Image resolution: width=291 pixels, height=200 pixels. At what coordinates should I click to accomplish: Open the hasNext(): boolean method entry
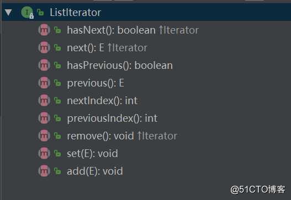[133, 30]
